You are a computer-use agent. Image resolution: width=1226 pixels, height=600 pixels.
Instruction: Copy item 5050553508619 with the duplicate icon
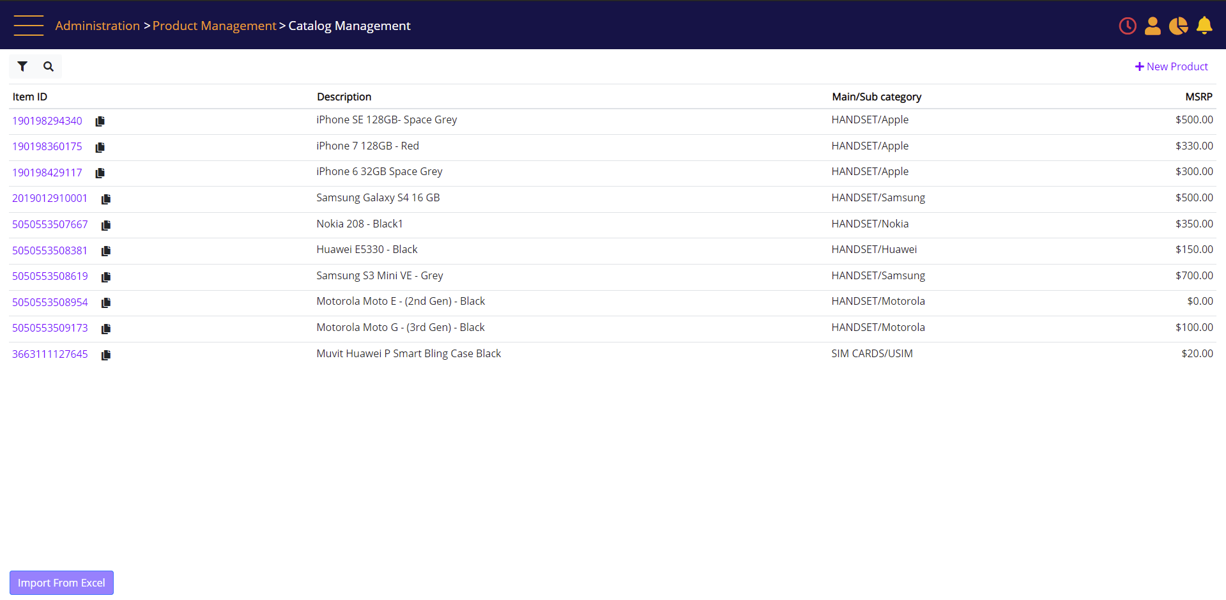pos(106,277)
